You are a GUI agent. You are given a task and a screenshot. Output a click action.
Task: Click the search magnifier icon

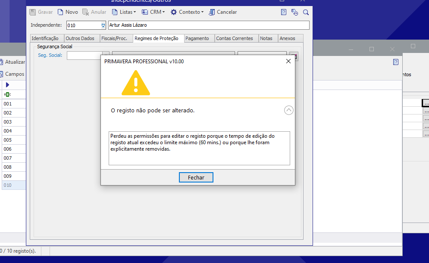coord(306,12)
